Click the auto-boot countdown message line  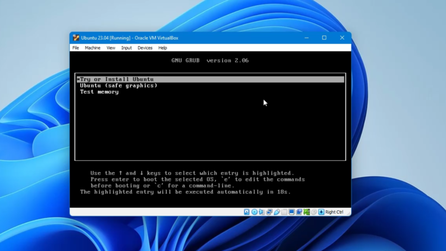185,192
